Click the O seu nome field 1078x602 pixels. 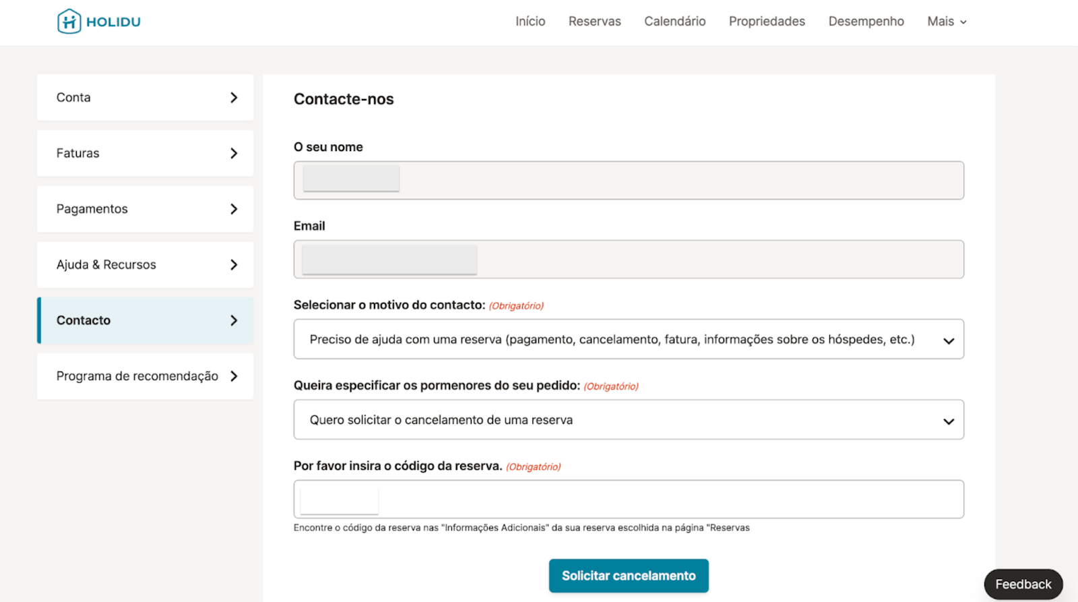(629, 180)
